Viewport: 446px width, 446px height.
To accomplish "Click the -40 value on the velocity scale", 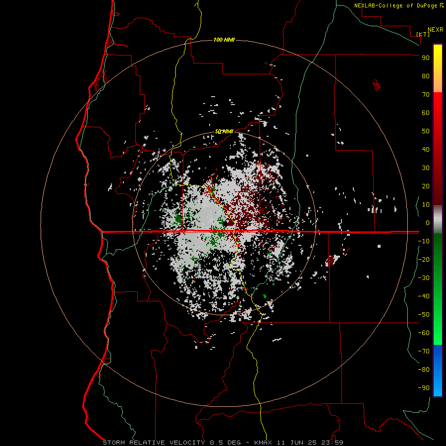I will [424, 296].
